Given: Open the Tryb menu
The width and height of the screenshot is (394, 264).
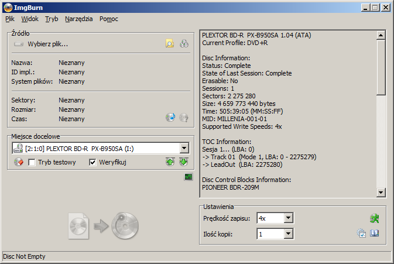Looking at the screenshot, I should coord(52,19).
